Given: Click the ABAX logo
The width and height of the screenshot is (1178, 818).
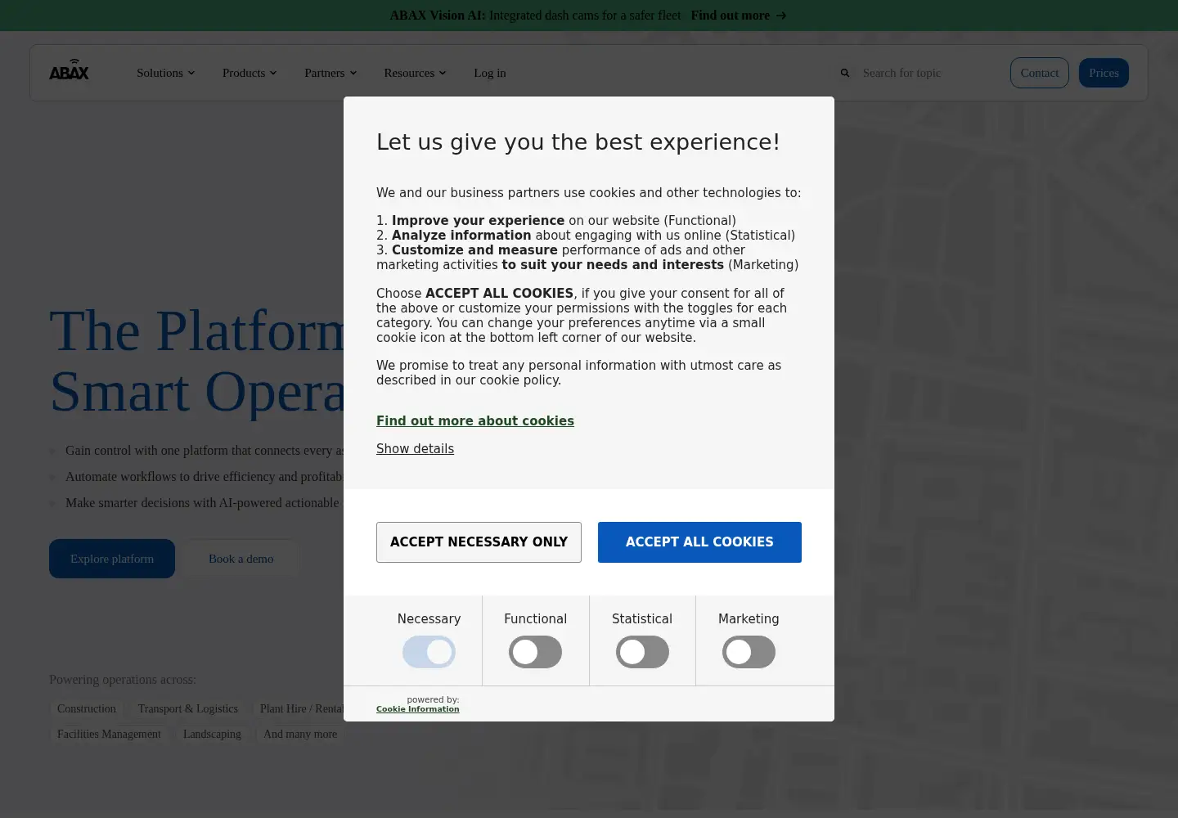Looking at the screenshot, I should point(69,70).
